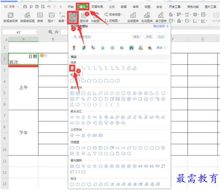Viewport: 221px width, 190px height.
Task: Expand quick access toolbar customize arrow
Action: [61, 7]
